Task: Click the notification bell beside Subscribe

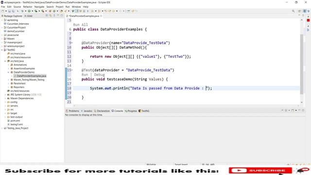Action: 303,170
